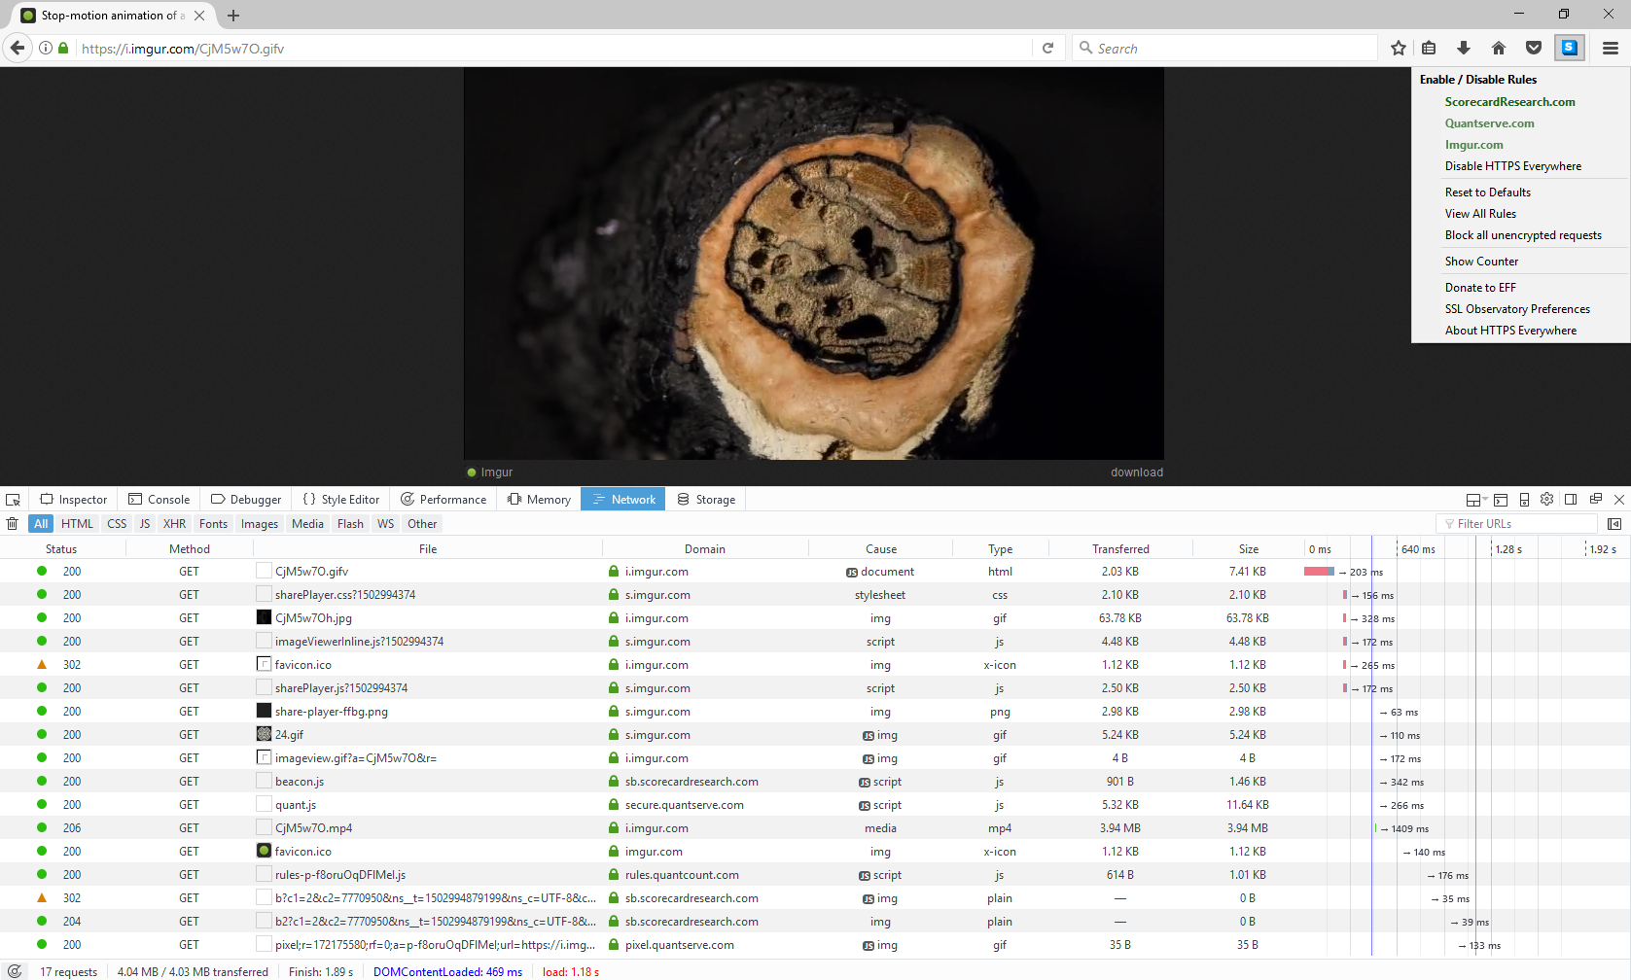Toggle the Media request filter
The image size is (1631, 980).
point(307,524)
